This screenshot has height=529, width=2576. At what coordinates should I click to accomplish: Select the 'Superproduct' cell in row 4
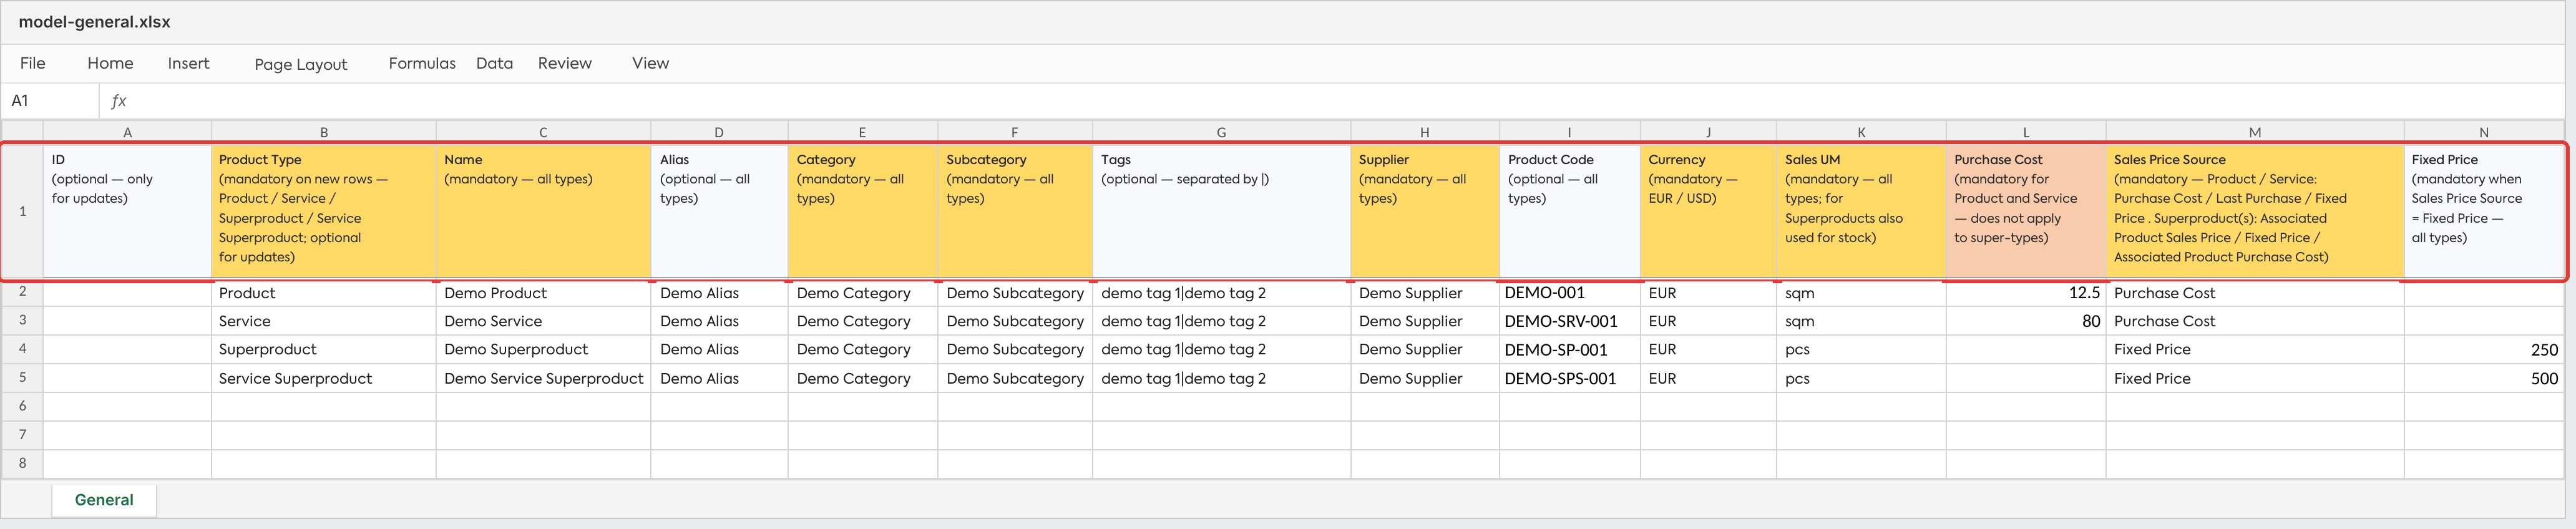coord(324,349)
